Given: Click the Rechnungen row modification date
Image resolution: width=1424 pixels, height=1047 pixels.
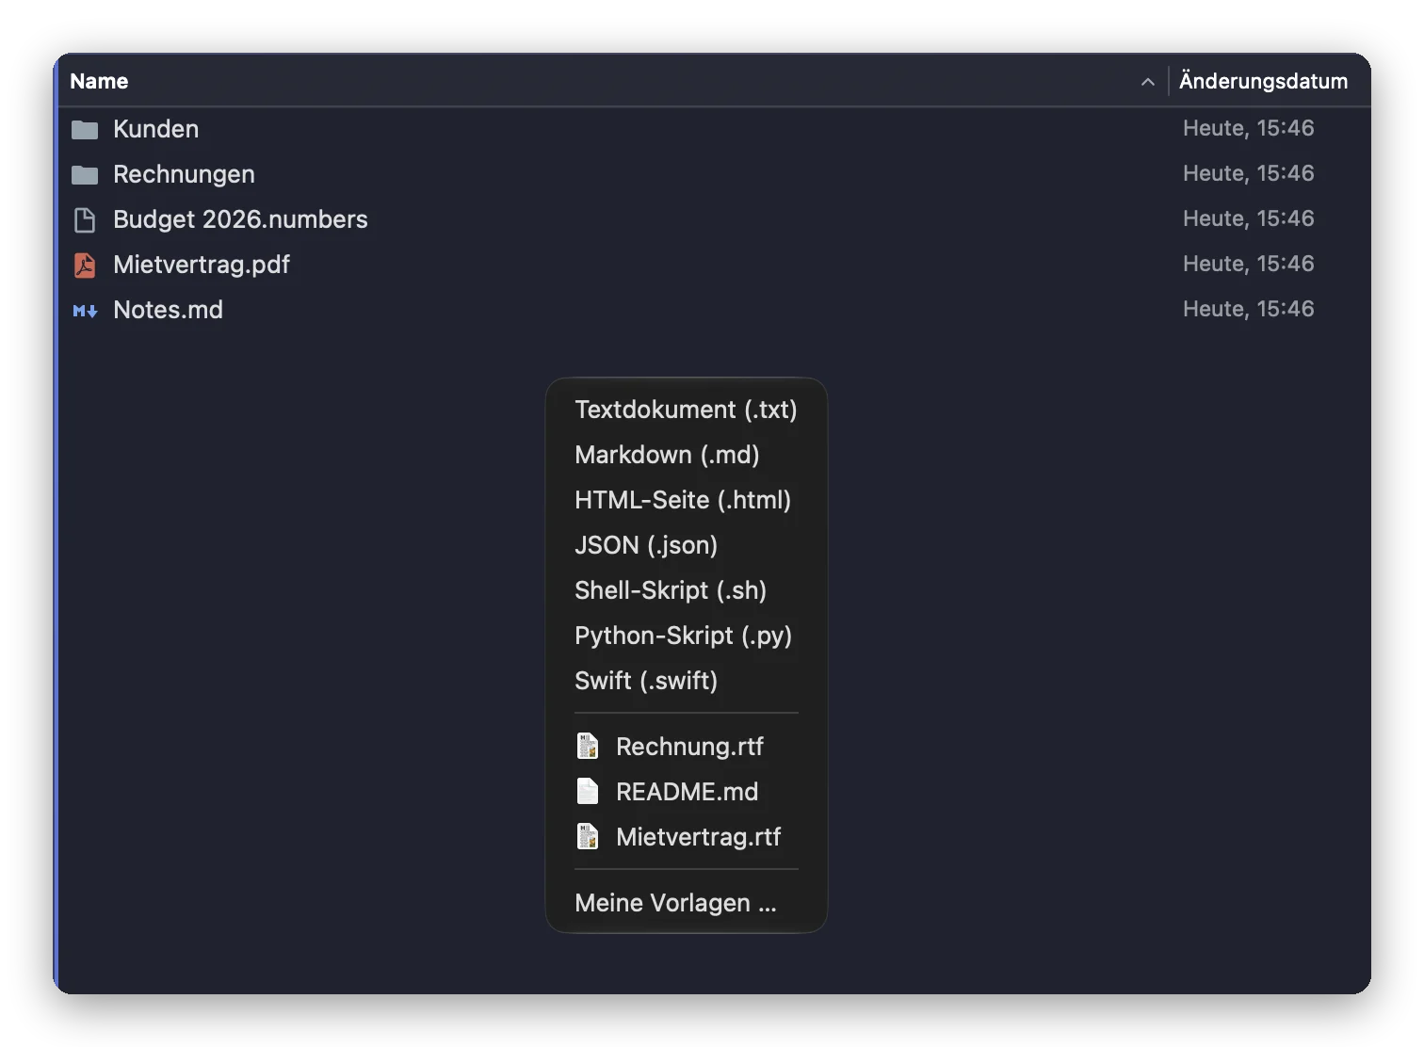Looking at the screenshot, I should pos(1248,173).
